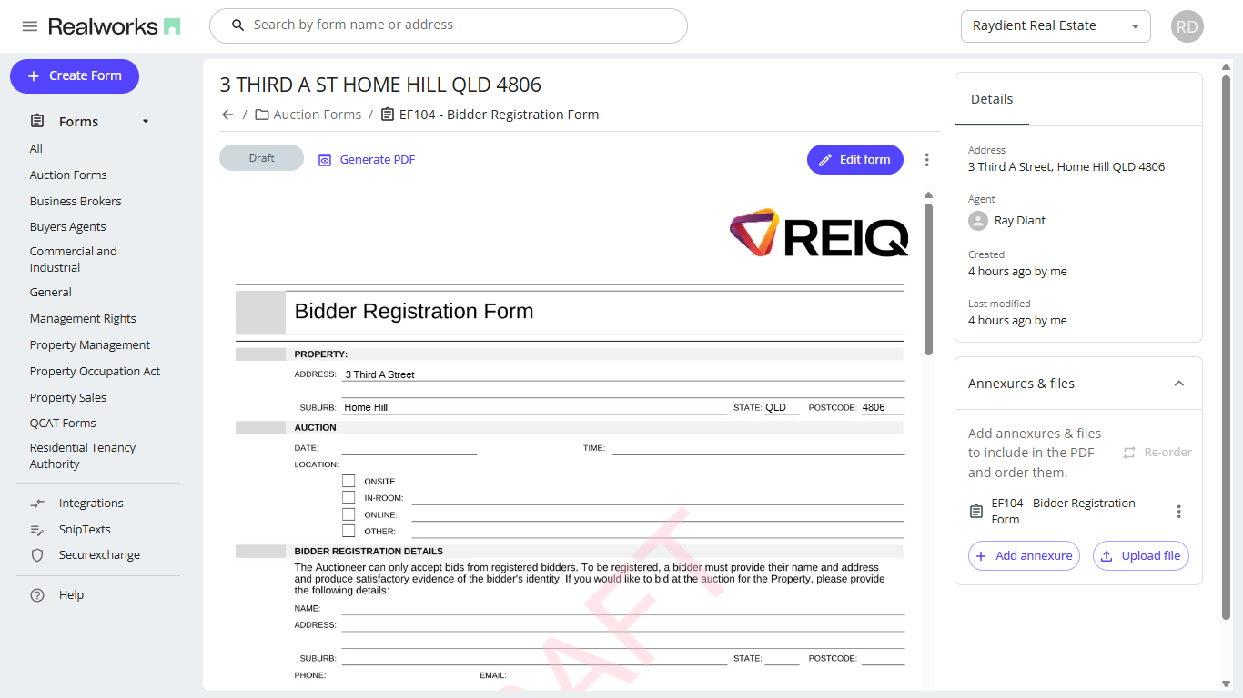Click the form preview vertical scrollbar thumb
This screenshot has height=698, width=1243.
pos(928,279)
